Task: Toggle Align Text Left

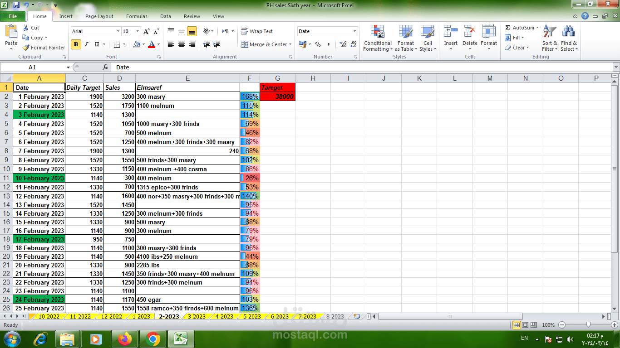Action: tap(171, 44)
